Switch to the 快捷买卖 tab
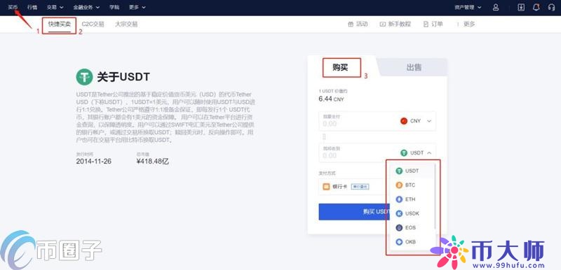Viewport: 561px width, 270px height. (x=60, y=24)
